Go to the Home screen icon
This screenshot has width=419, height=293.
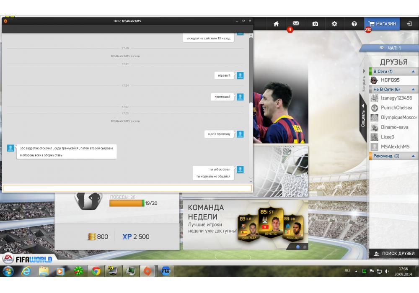pyautogui.click(x=276, y=24)
